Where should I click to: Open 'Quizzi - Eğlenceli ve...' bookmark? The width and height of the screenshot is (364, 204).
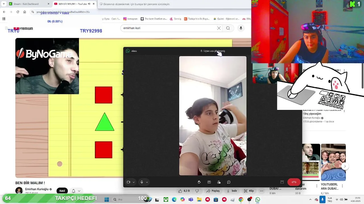tap(226, 19)
